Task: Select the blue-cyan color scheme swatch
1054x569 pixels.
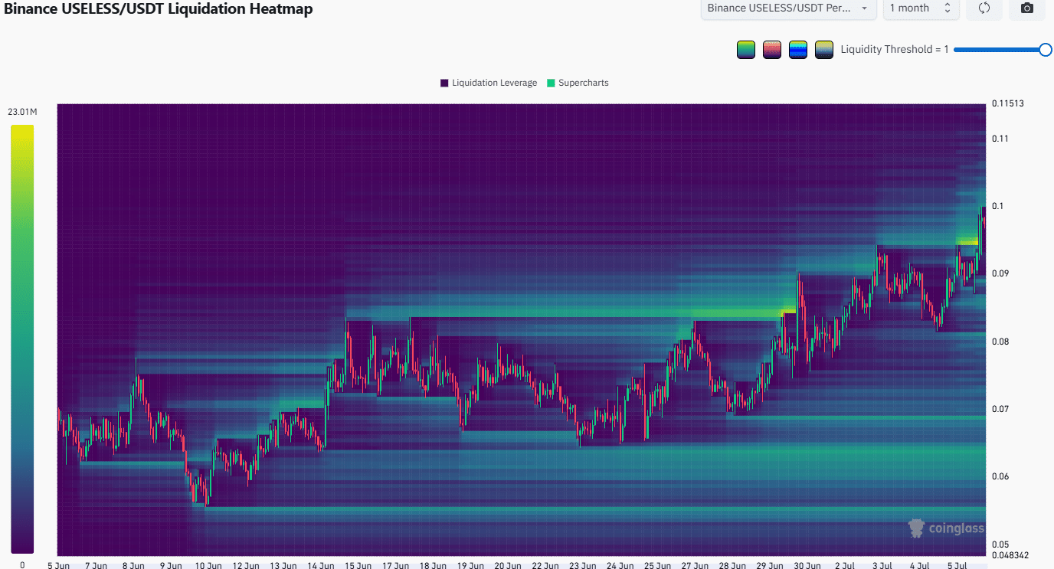Action: (798, 50)
